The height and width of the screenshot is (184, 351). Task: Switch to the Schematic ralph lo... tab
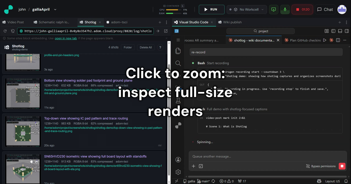(51, 22)
